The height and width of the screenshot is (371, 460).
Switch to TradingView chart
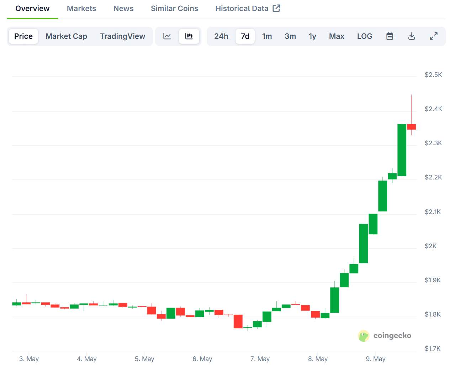pos(122,36)
